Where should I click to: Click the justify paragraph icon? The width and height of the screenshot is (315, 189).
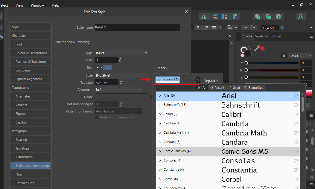(214, 28)
